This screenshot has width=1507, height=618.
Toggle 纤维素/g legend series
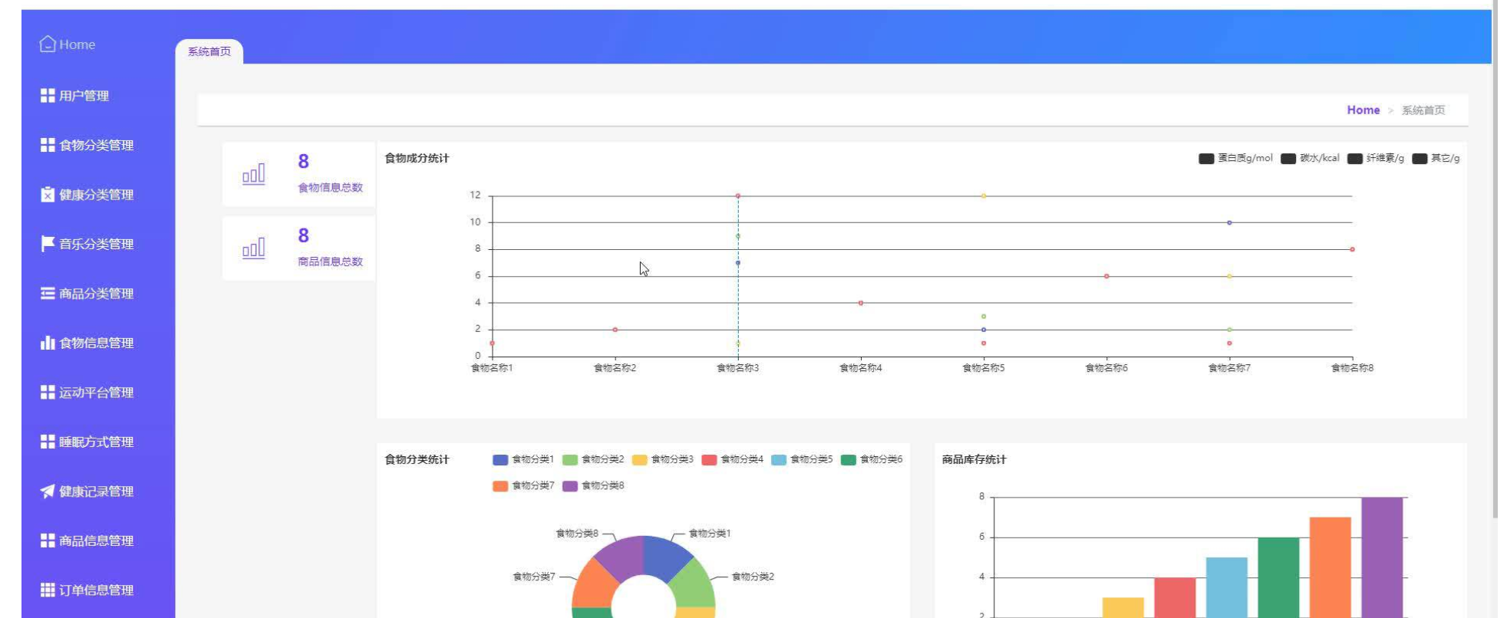click(1376, 158)
